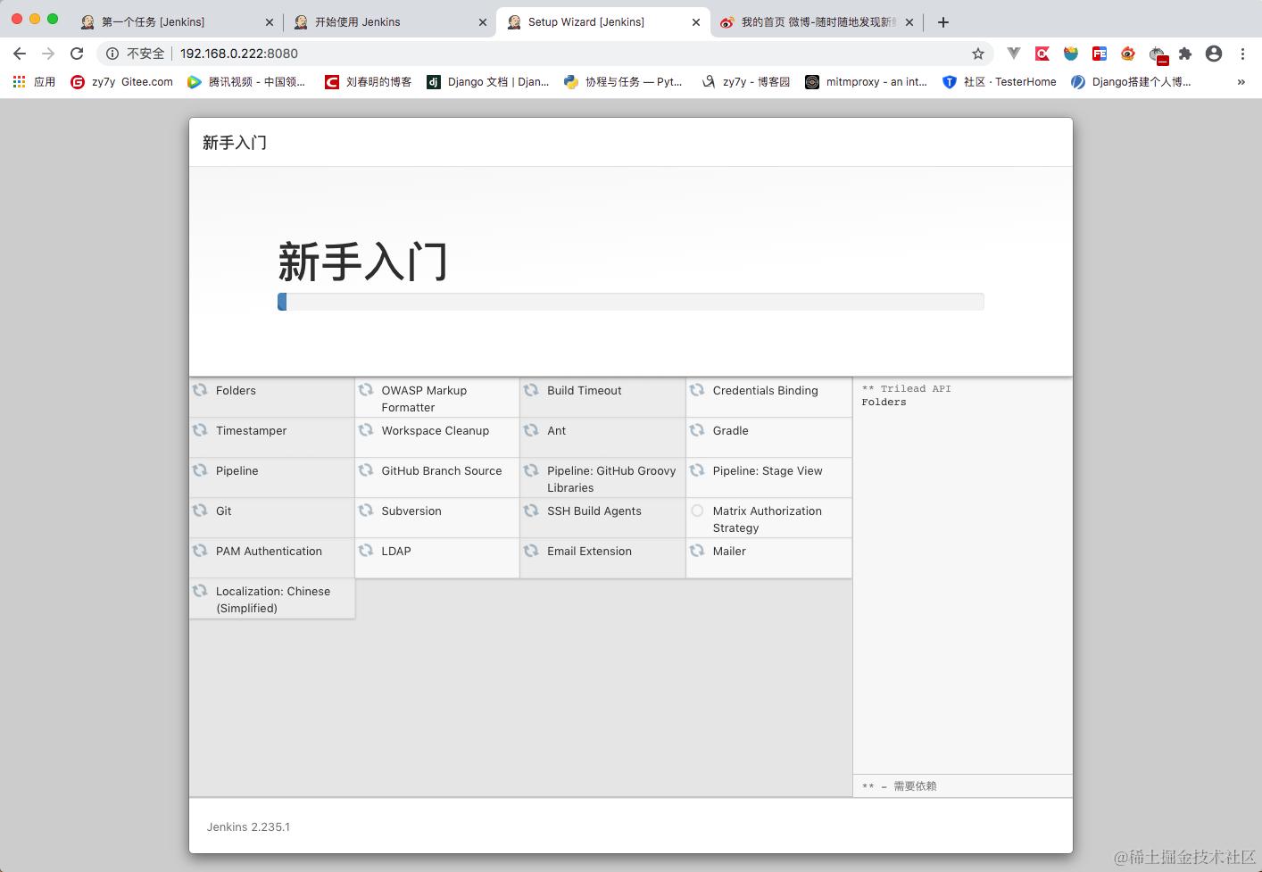Click the spinner icon beside SSH Build Agents

point(531,511)
